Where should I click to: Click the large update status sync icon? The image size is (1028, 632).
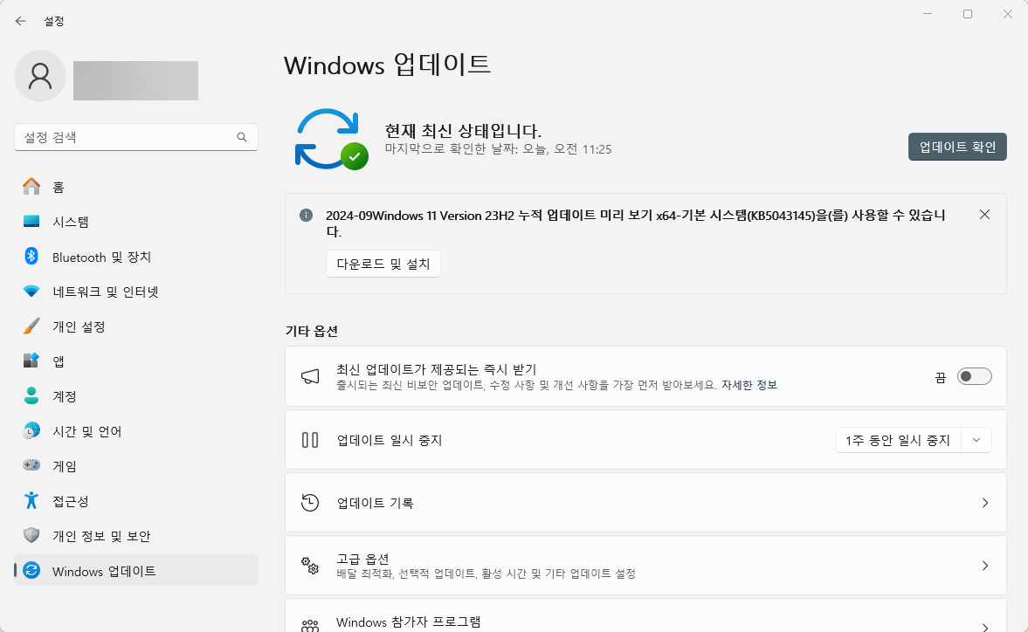(330, 140)
